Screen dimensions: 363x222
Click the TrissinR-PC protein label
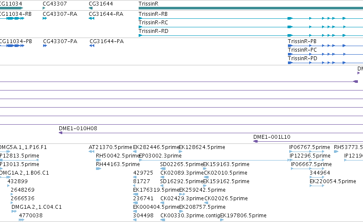(302, 50)
